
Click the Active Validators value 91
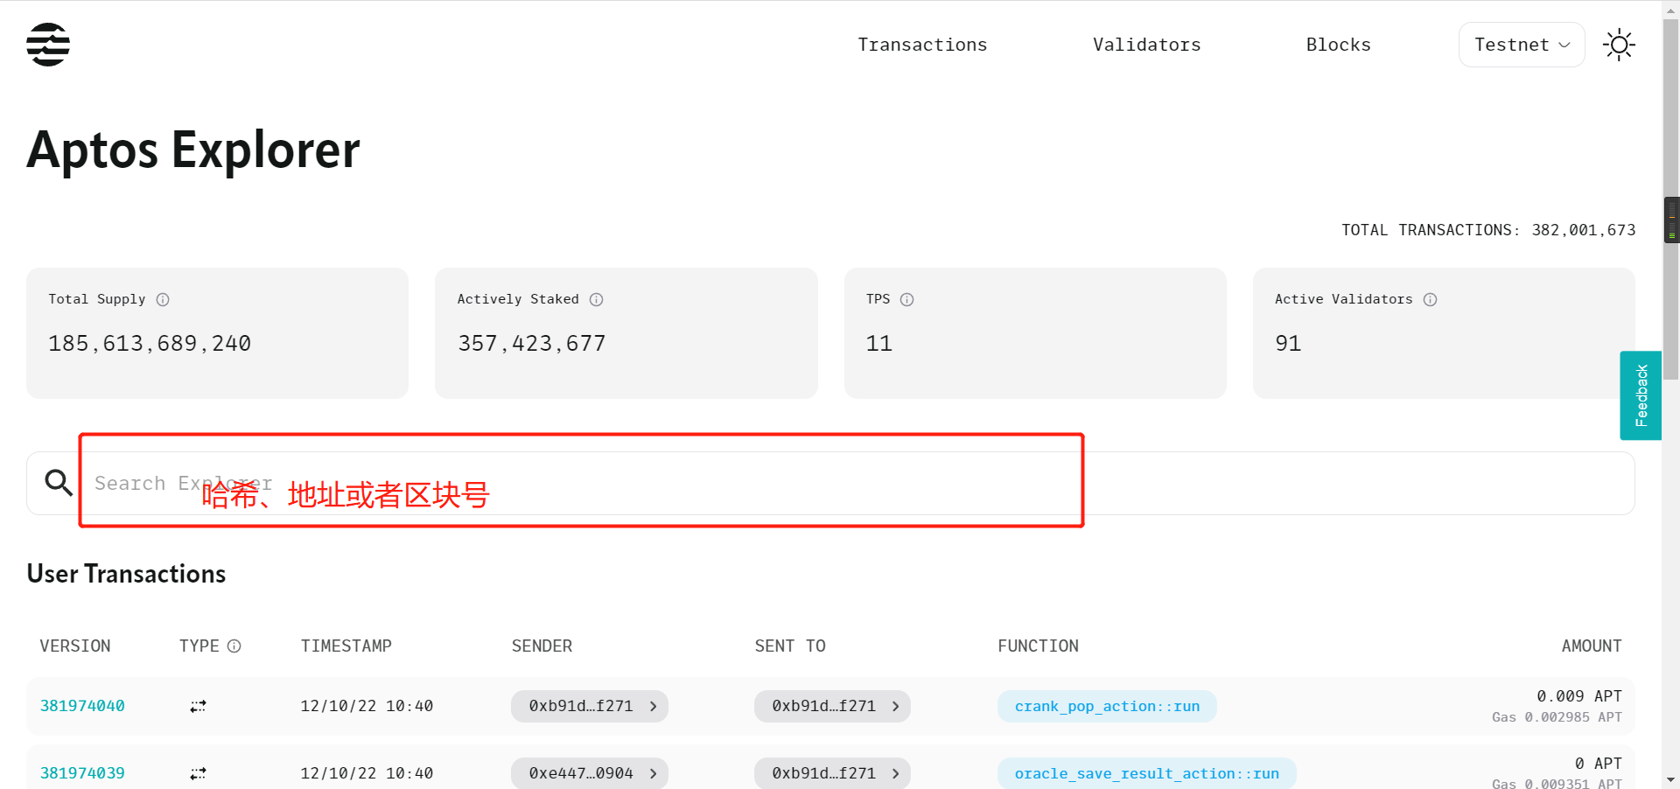(x=1288, y=343)
